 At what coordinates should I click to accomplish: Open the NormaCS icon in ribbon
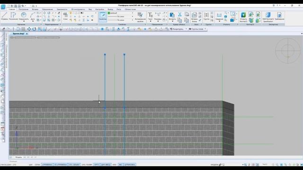(243, 17)
